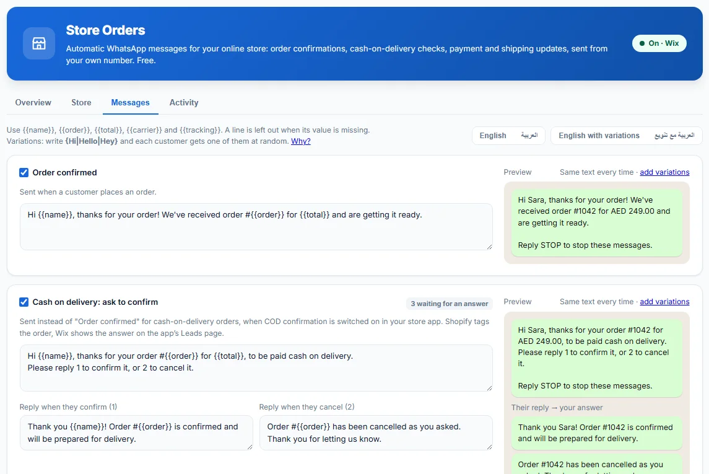Open the Why? link about variations
The width and height of the screenshot is (709, 474).
(x=301, y=141)
